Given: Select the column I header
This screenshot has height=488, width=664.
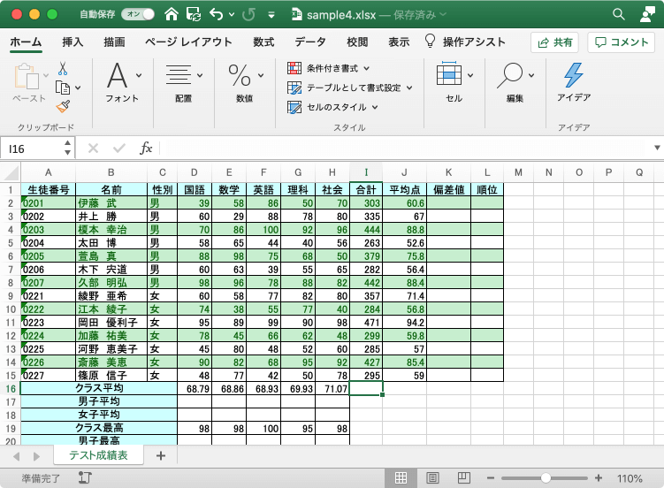Looking at the screenshot, I should point(366,172).
